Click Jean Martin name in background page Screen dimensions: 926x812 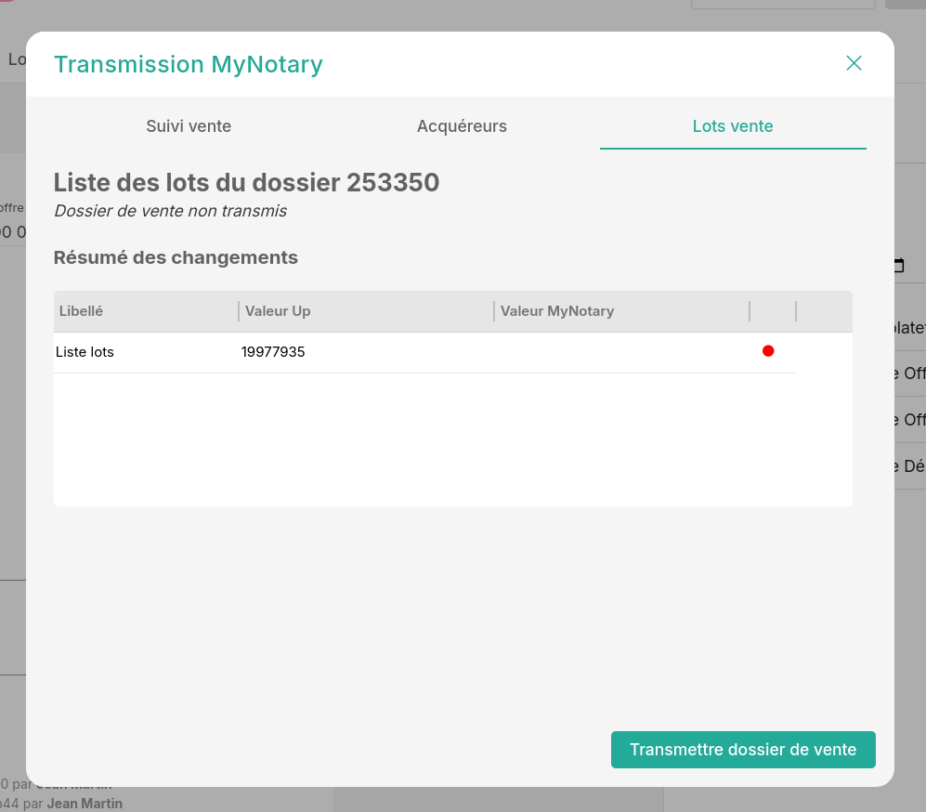(x=85, y=804)
